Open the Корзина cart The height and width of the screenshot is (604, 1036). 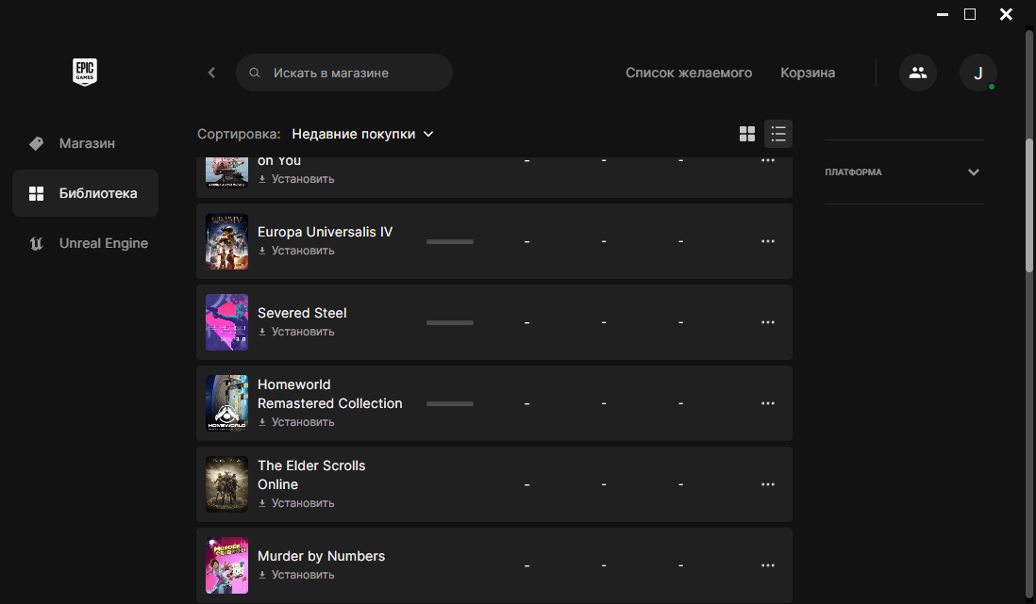coord(808,73)
